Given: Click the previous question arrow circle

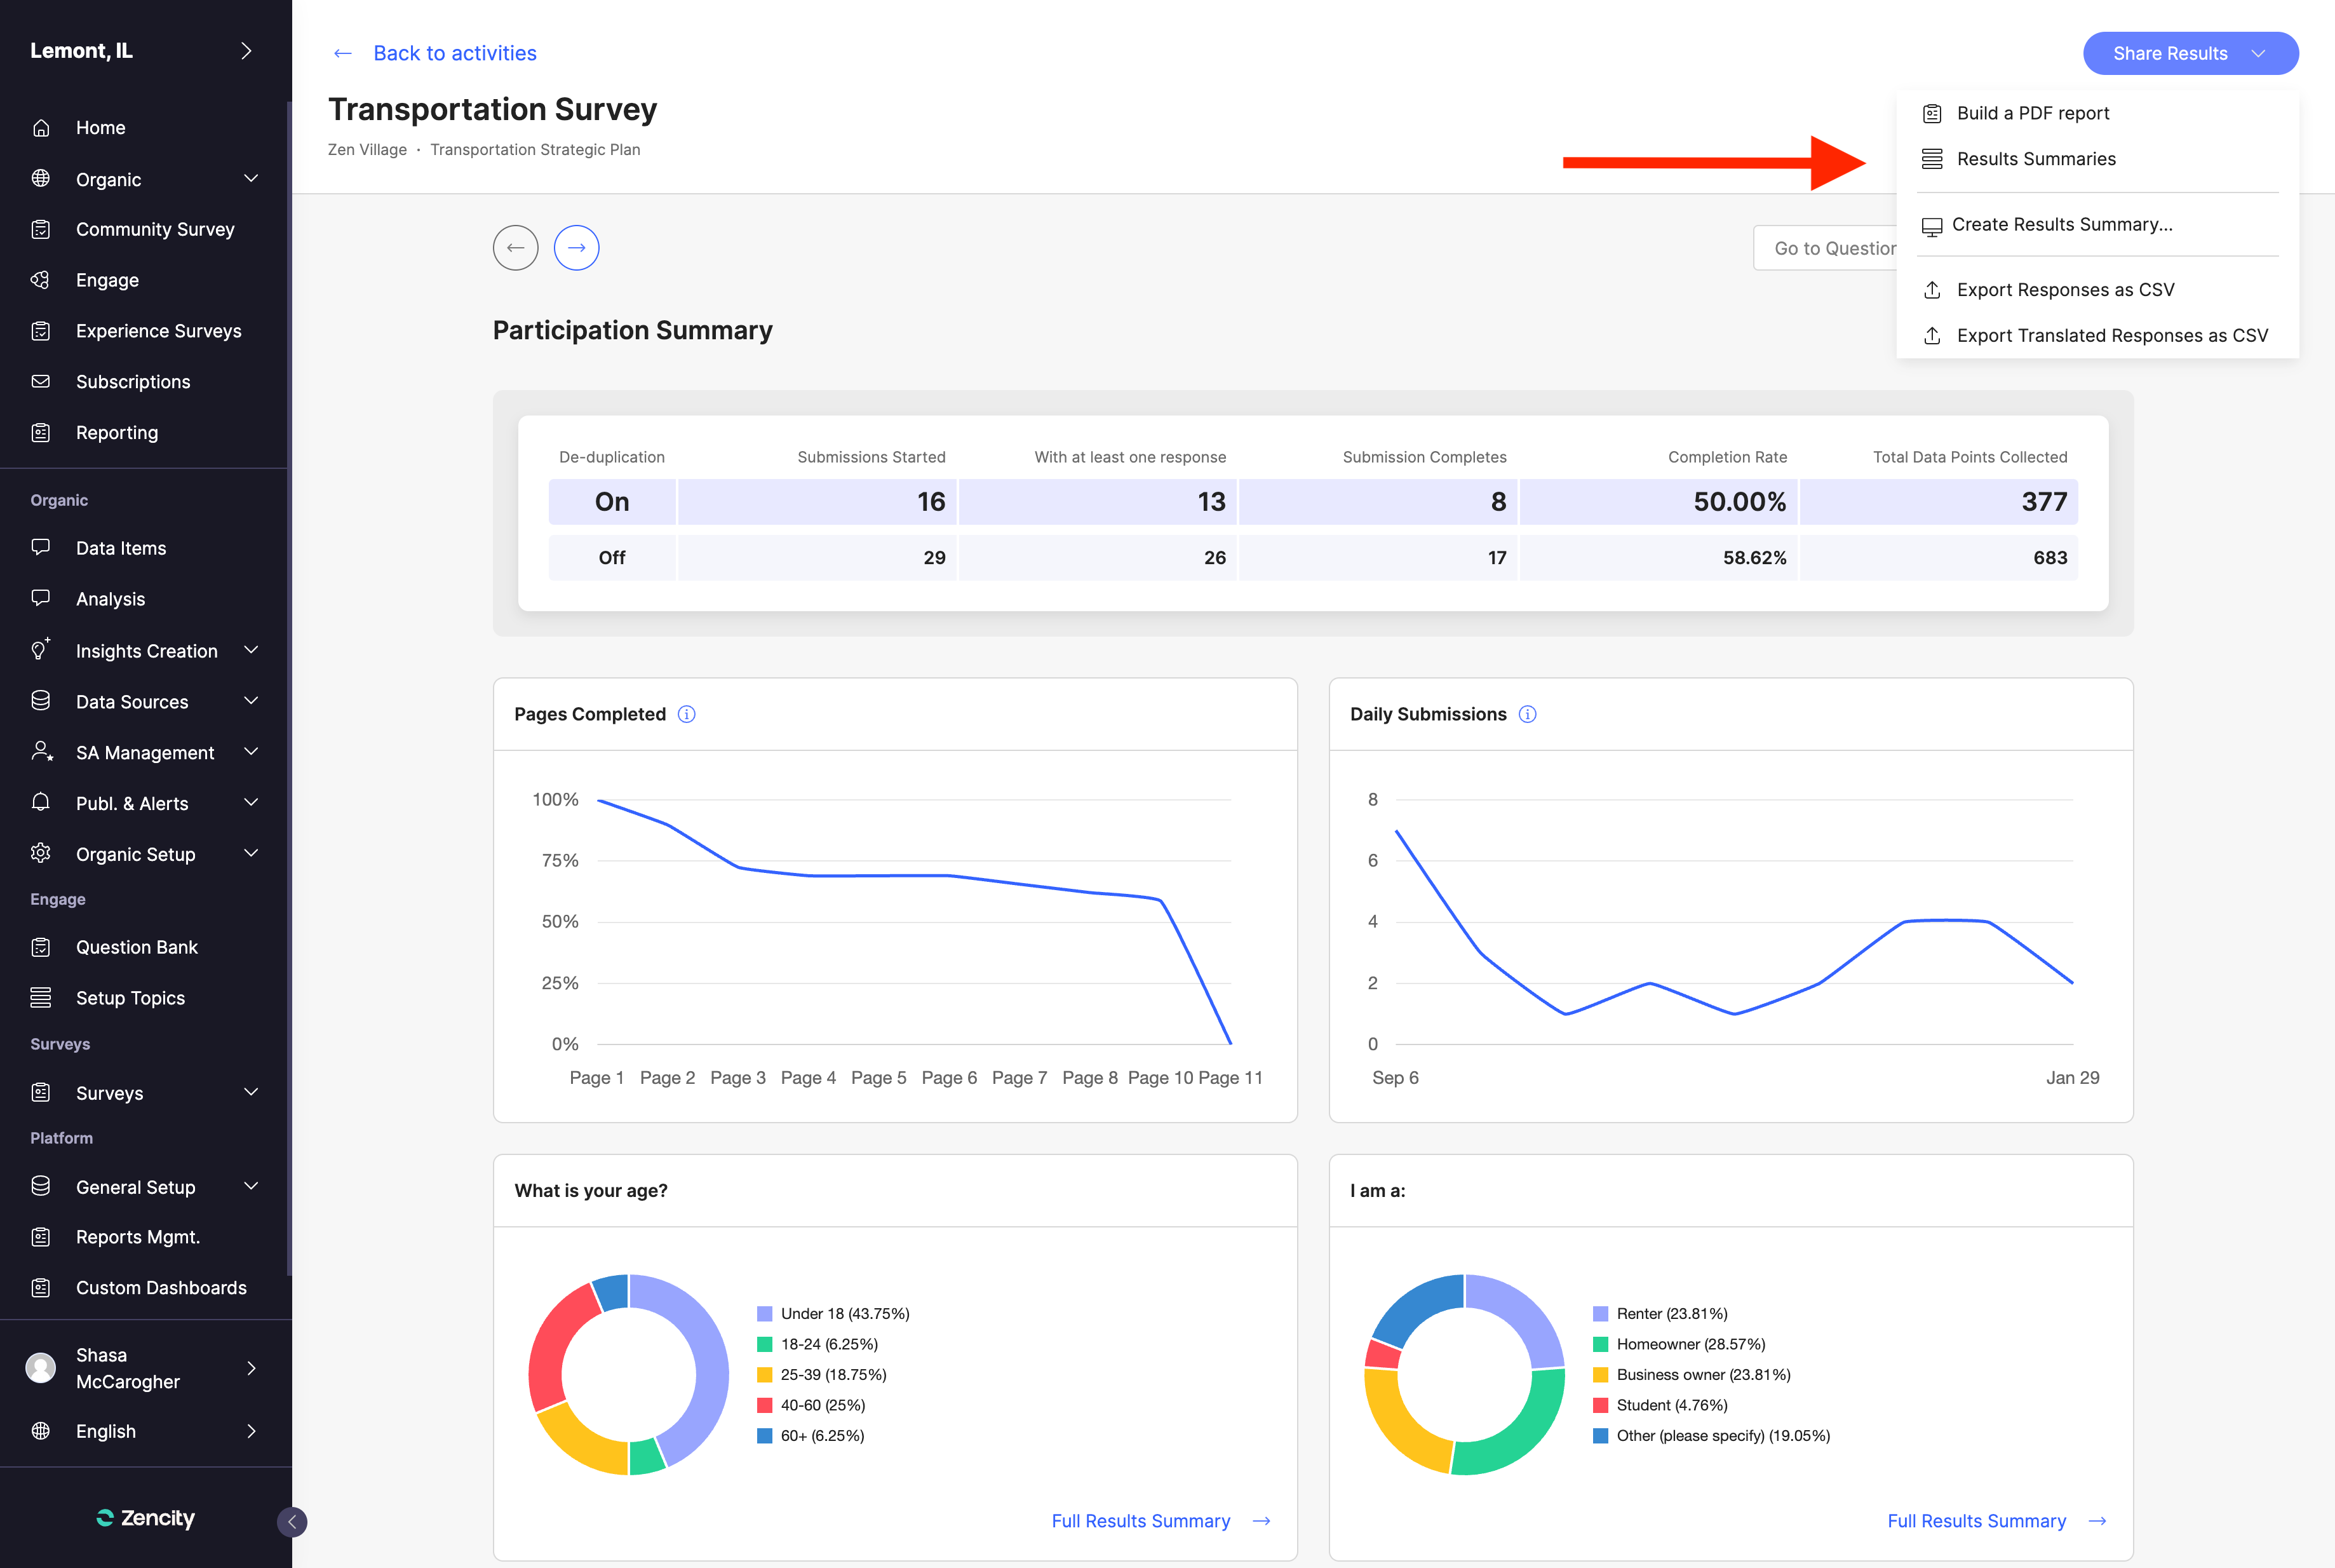Looking at the screenshot, I should (x=515, y=248).
